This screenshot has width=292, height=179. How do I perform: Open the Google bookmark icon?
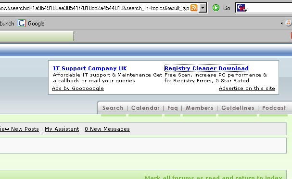pyautogui.click(x=22, y=23)
